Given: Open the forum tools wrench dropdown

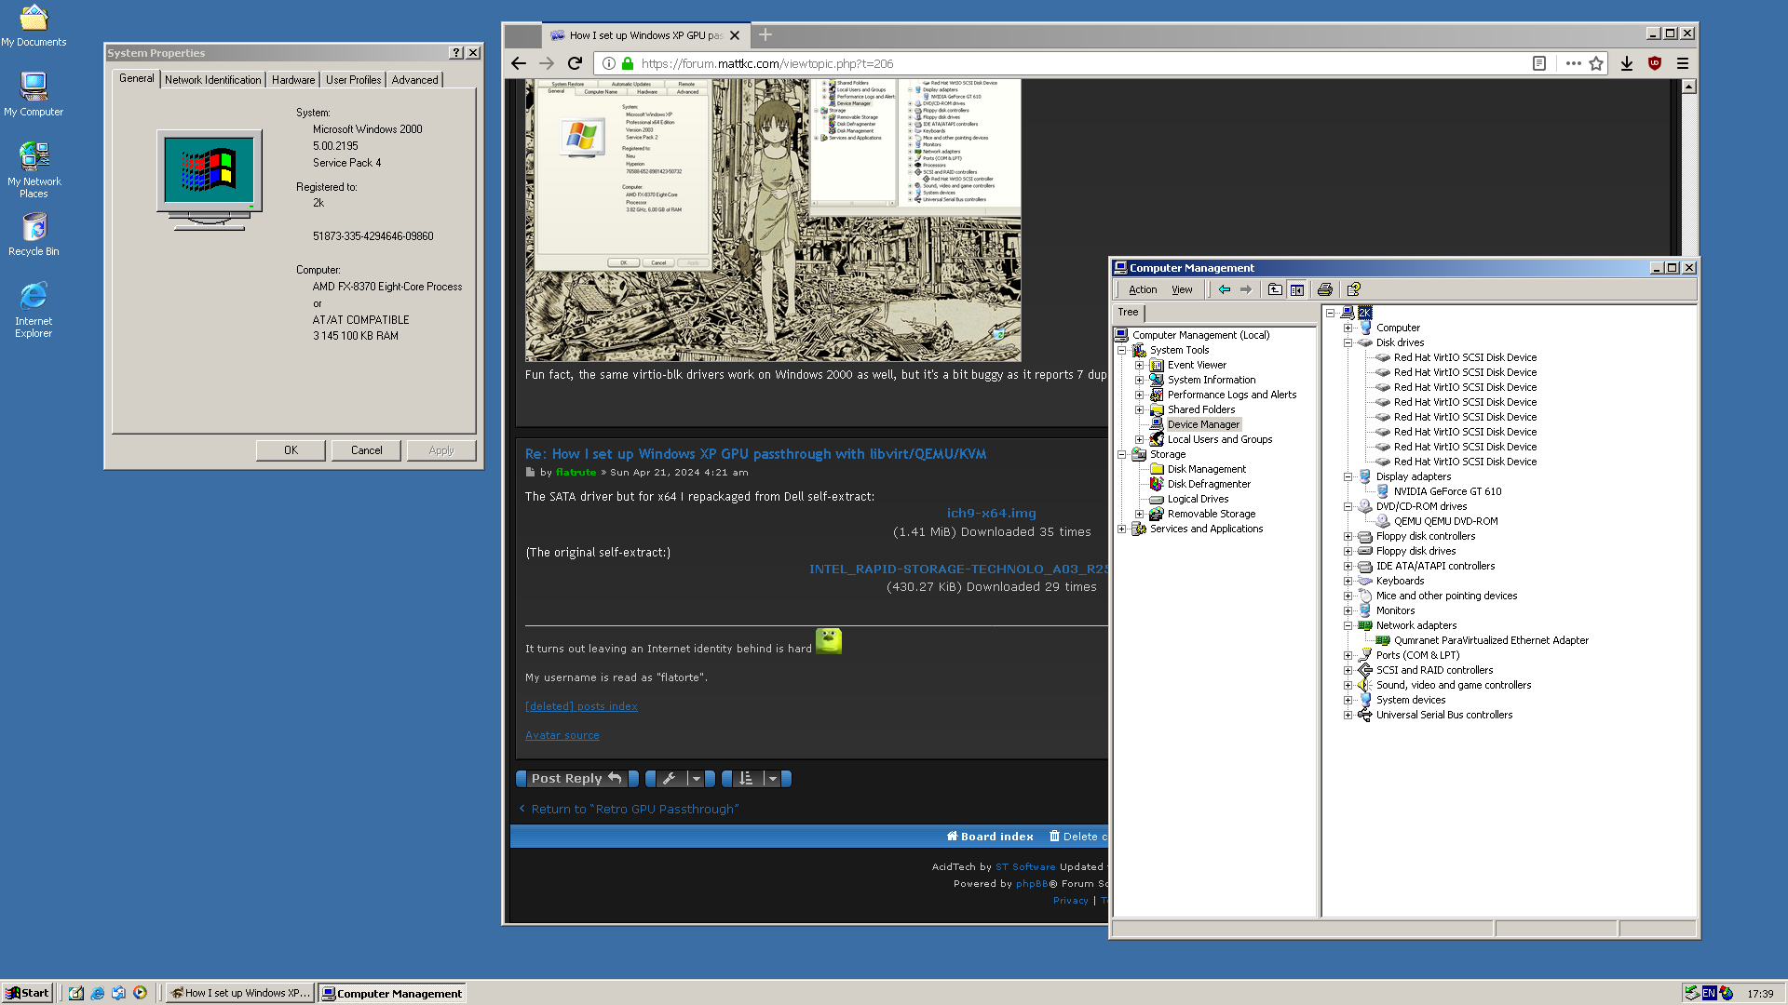Looking at the screenshot, I should (681, 779).
